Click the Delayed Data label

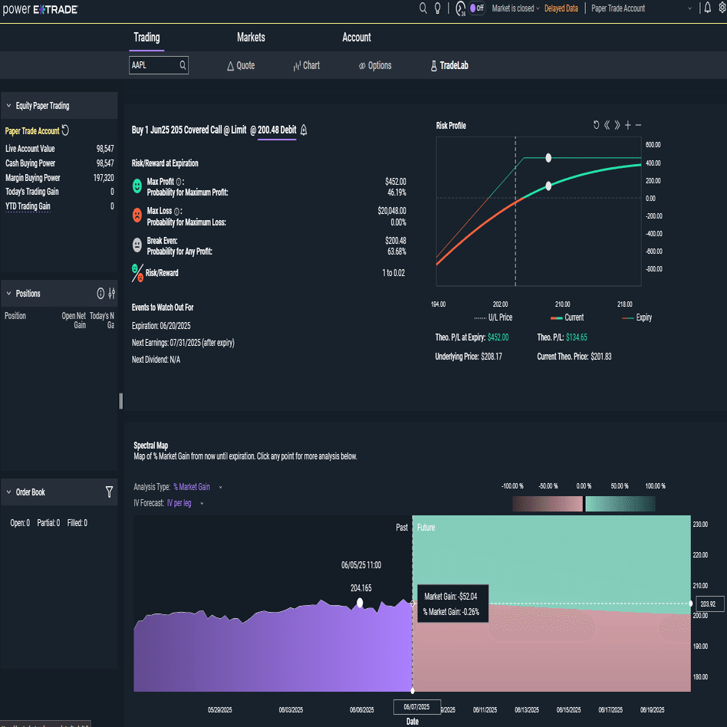561,8
